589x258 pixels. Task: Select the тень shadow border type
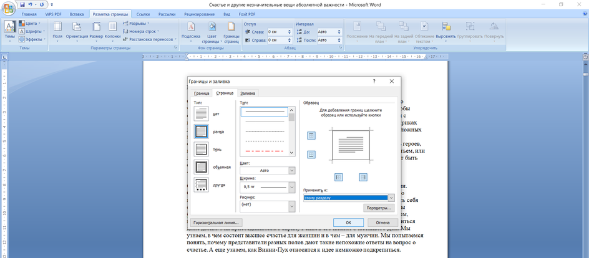click(x=201, y=149)
